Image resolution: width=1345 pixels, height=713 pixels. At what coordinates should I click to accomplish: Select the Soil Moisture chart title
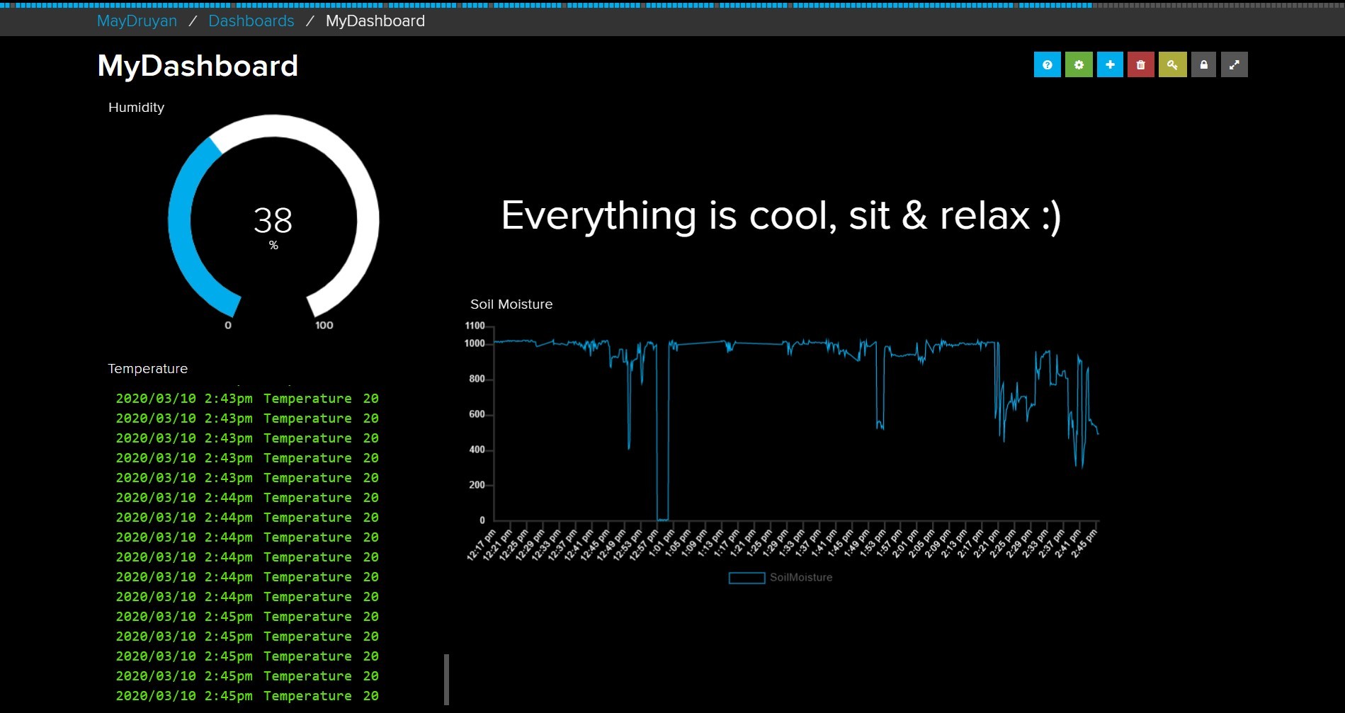point(511,304)
